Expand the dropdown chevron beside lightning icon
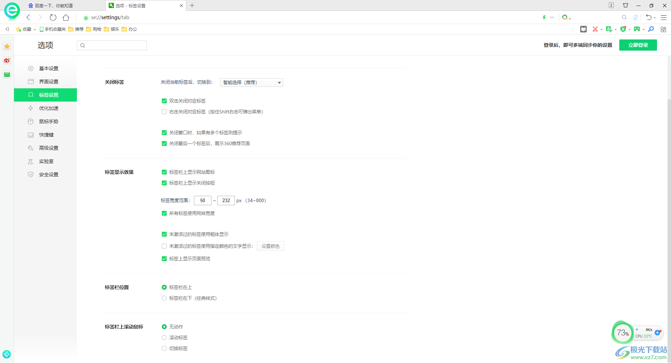Image resolution: width=671 pixels, height=363 pixels. (x=552, y=17)
